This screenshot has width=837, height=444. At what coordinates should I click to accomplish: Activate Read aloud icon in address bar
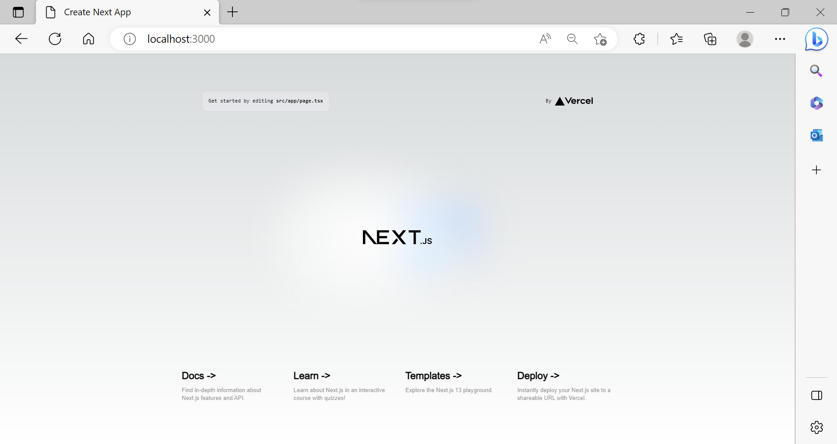pyautogui.click(x=545, y=39)
